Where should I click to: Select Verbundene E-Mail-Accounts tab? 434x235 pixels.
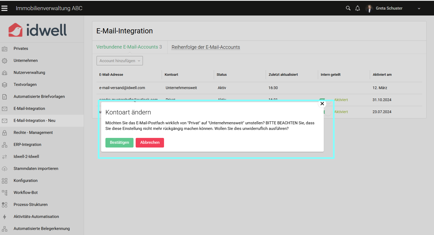129,47
